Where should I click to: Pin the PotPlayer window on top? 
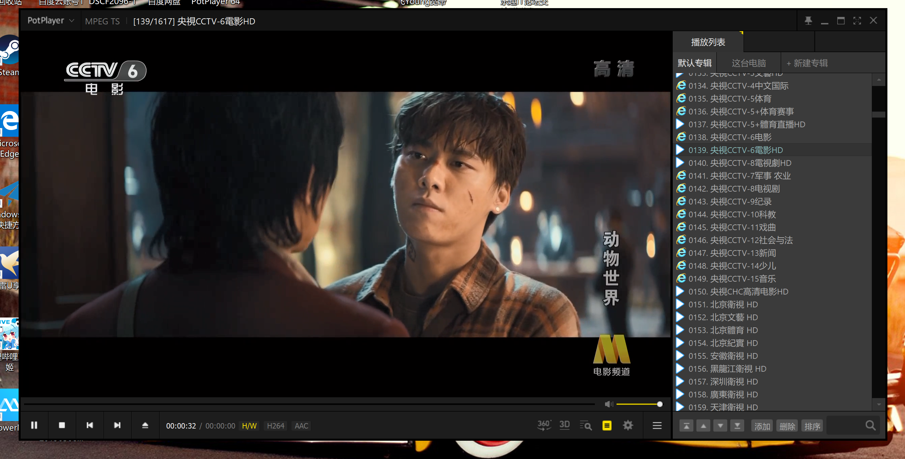pyautogui.click(x=808, y=21)
